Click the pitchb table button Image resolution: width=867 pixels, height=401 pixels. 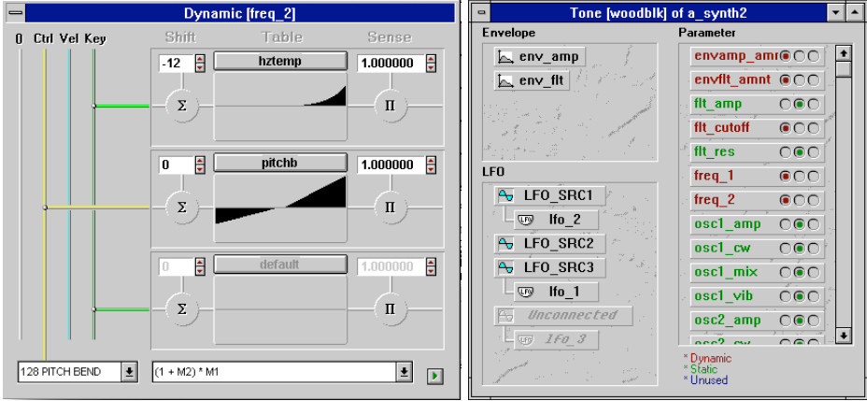281,163
